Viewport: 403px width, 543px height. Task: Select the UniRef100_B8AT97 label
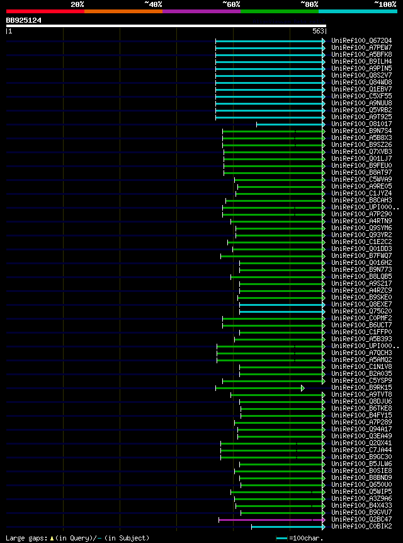tap(361, 172)
